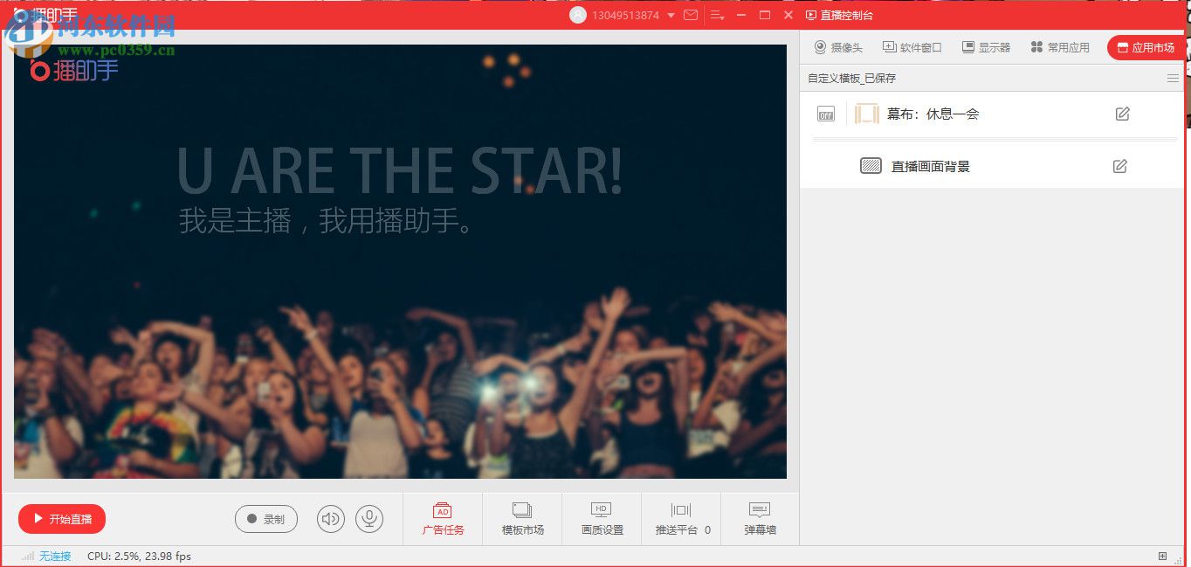Click the 直播控制台 title icon
This screenshot has width=1191, height=567.
[x=811, y=15]
